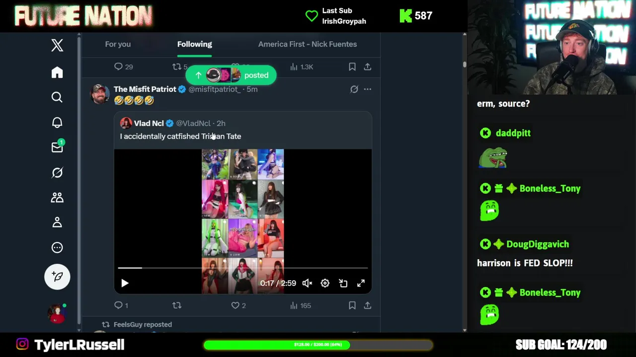Open More circle-dots icon in sidebar
The width and height of the screenshot is (636, 357).
57,247
